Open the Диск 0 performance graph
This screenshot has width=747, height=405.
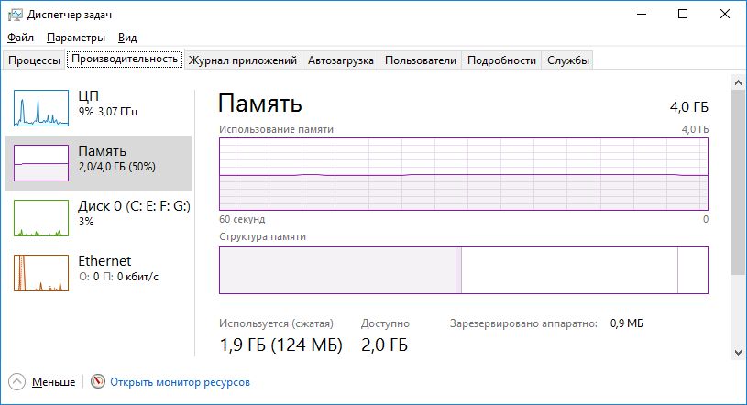(x=41, y=218)
